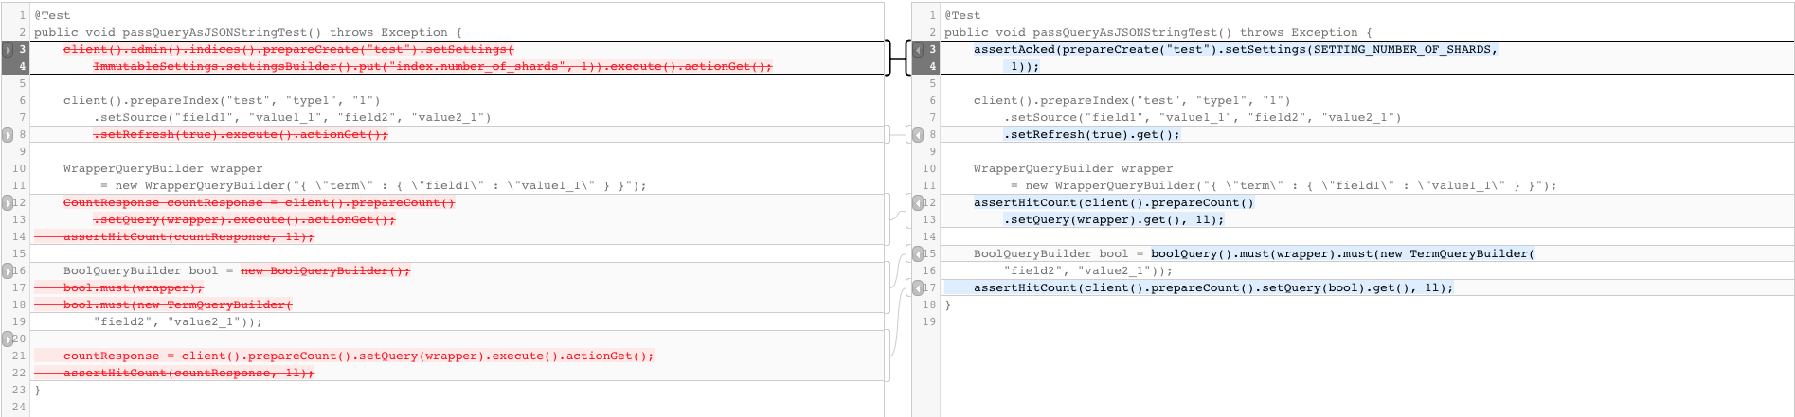The height and width of the screenshot is (417, 1795).
Task: Click line number 18 in right gutter
Action: (x=929, y=305)
